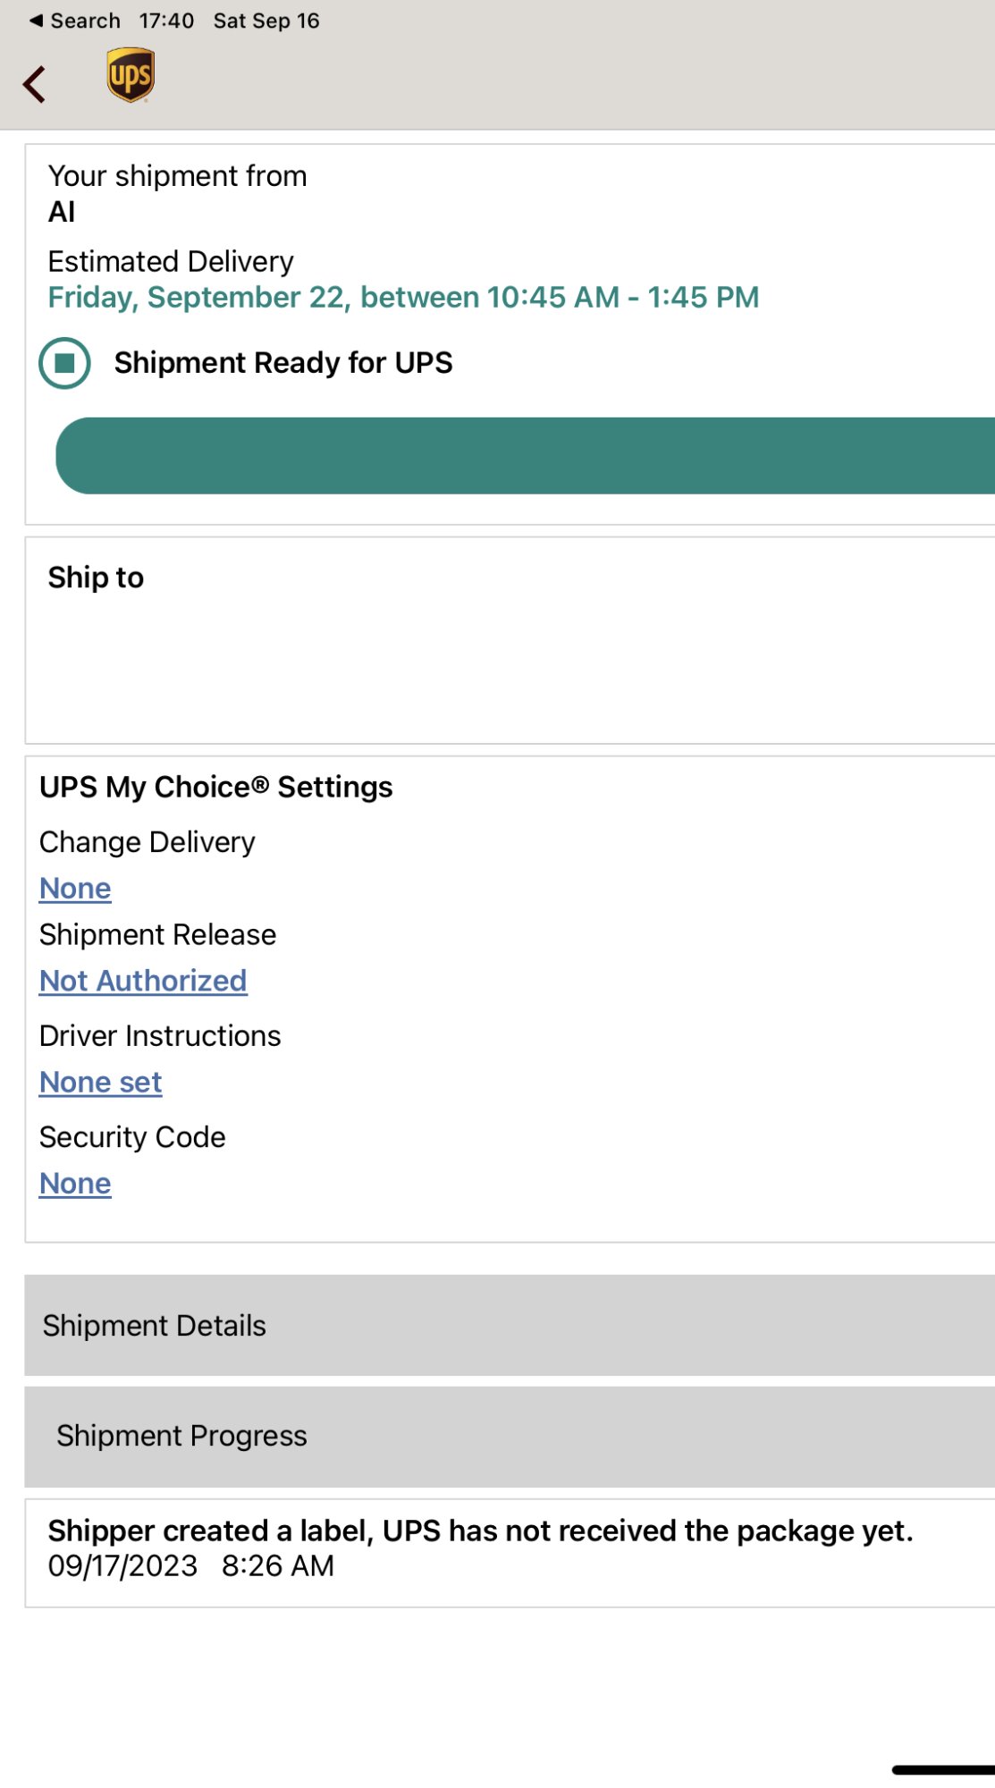The height and width of the screenshot is (1788, 995).
Task: Tap the home indicator bar at bottom
Action: coord(943,1769)
